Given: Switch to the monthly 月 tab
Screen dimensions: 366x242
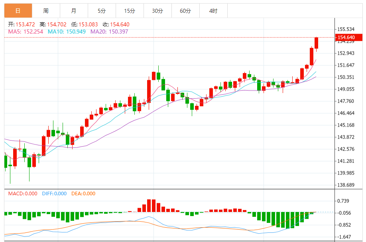Looking at the screenshot, I should pyautogui.click(x=74, y=11).
